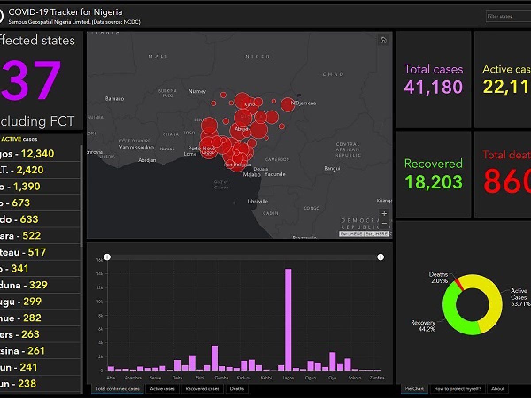This screenshot has height=398, width=531.
Task: Open the Deaths chart tab
Action: 237,389
